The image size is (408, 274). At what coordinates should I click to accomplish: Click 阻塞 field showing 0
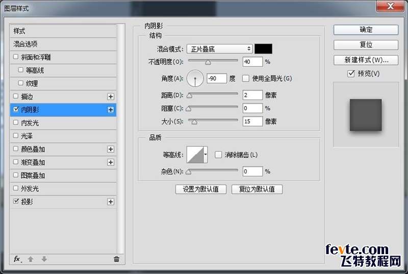(252, 108)
